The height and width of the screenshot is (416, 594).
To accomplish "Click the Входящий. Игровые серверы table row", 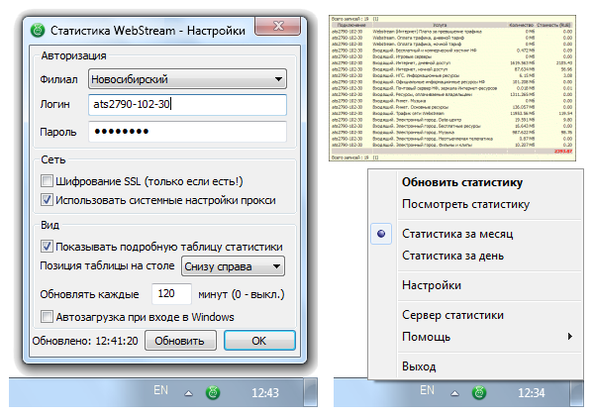I will (452, 56).
